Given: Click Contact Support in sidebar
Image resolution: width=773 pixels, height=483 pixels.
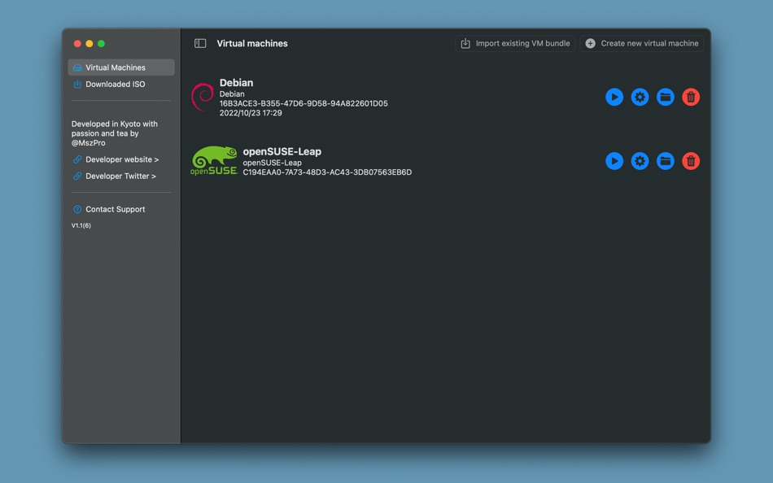Looking at the screenshot, I should (115, 210).
